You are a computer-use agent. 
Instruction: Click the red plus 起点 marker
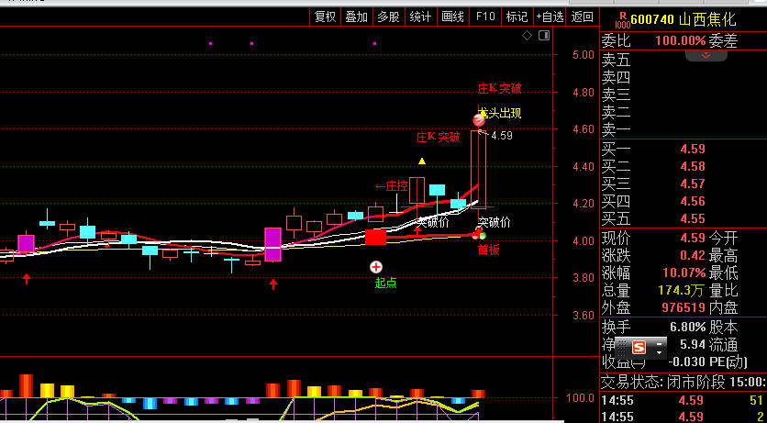pos(376,267)
